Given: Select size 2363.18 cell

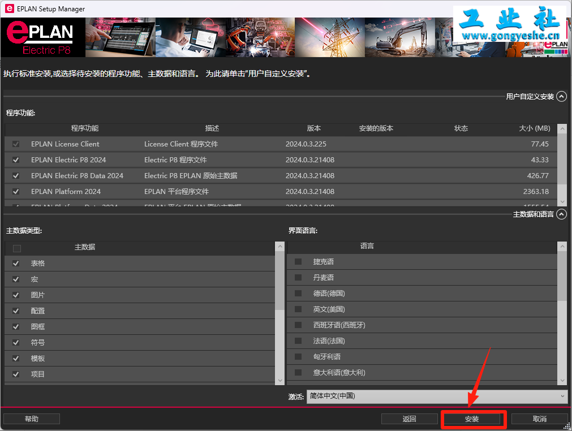Looking at the screenshot, I should tap(536, 191).
